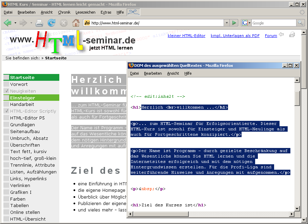Click the page's printer icon near Forum
This screenshot has height=224, width=308.
292,35
